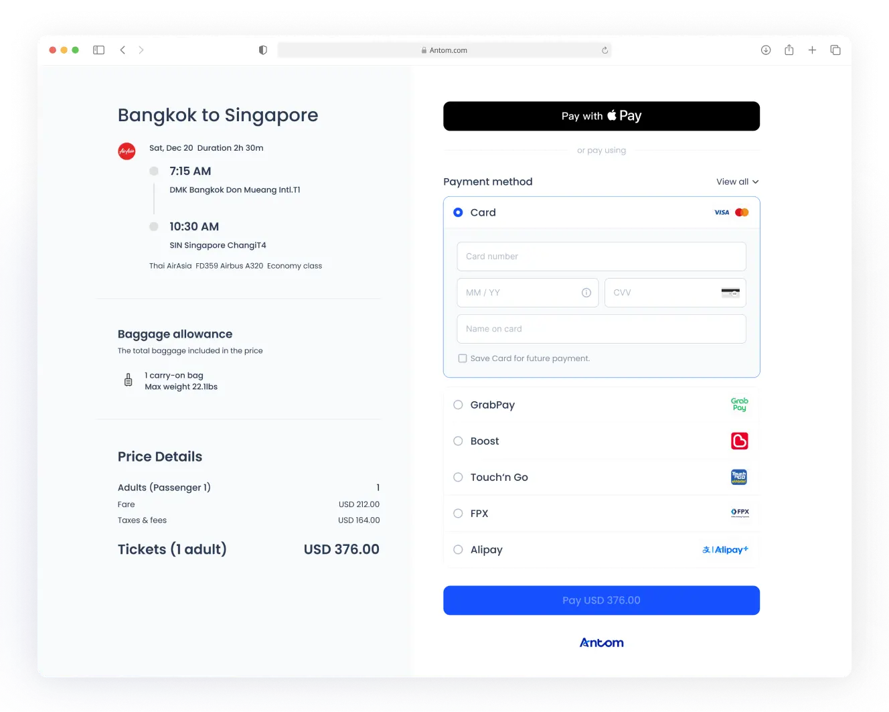Go back with the browser back arrow
This screenshot has height=712, width=889.
click(123, 50)
